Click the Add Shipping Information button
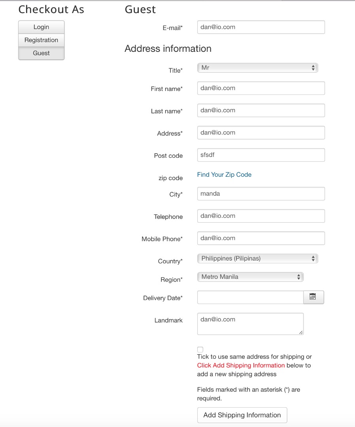The width and height of the screenshot is (355, 427). (242, 415)
